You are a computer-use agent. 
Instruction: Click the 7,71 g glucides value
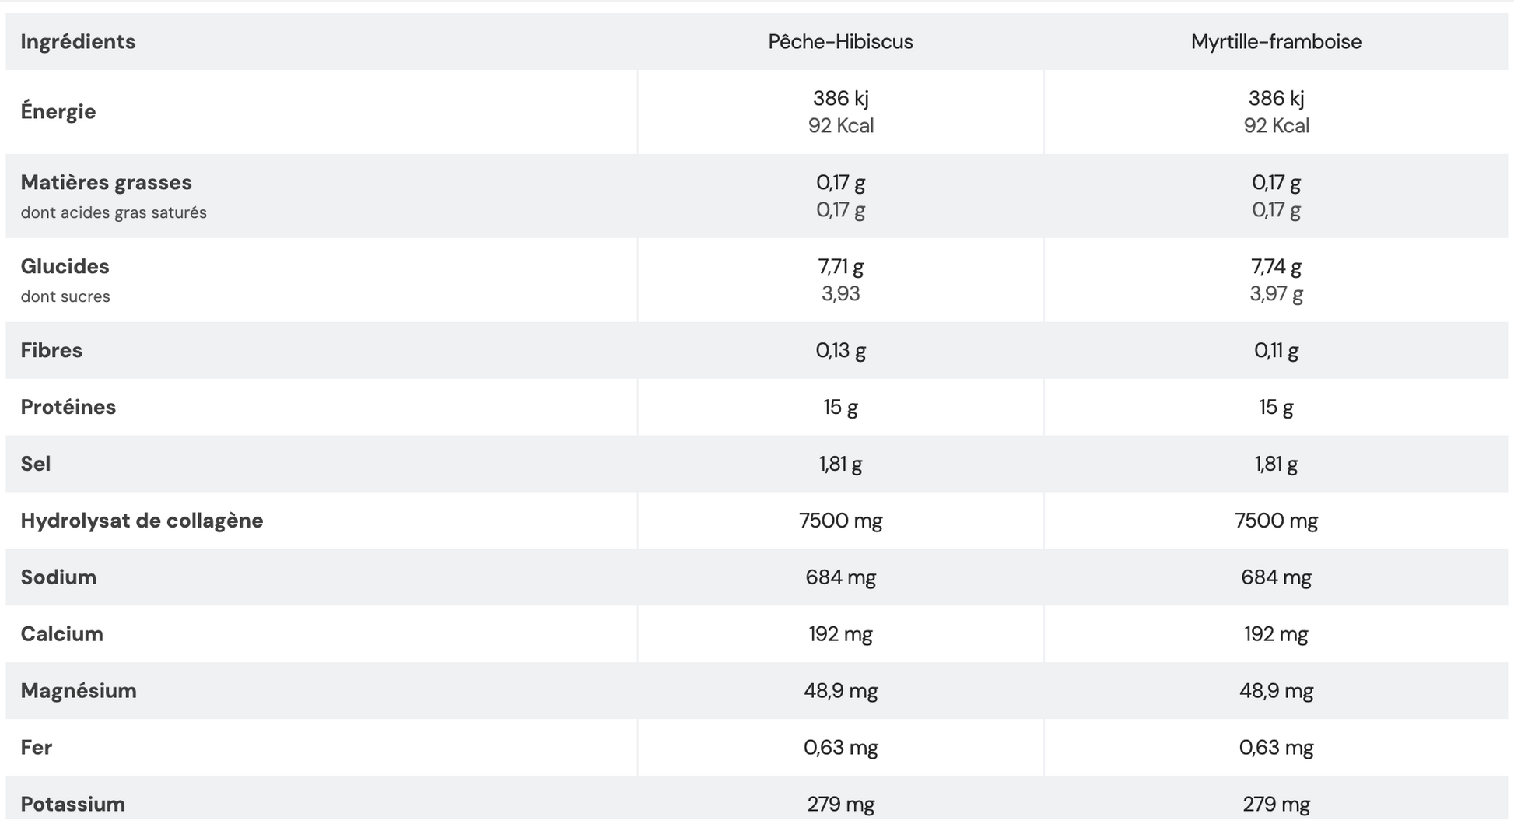840,267
